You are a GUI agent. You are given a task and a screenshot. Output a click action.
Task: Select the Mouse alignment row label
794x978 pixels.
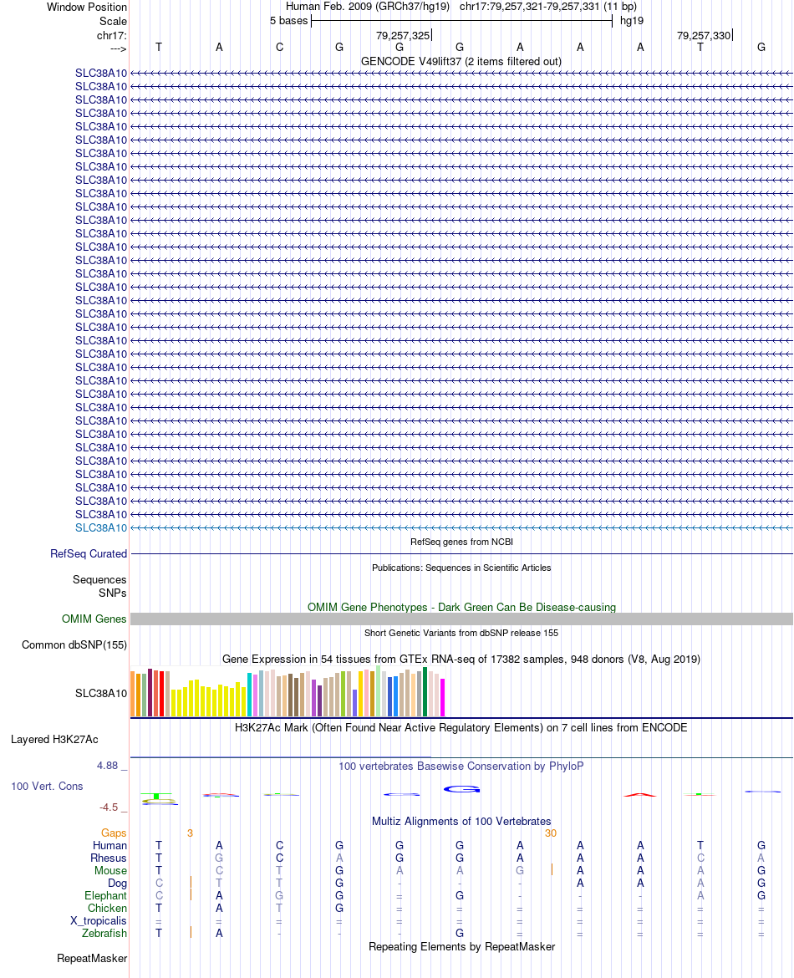(110, 870)
